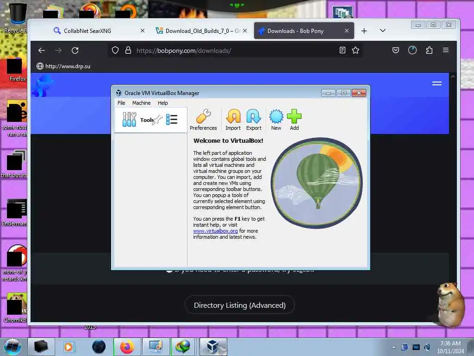The height and width of the screenshot is (356, 474).
Task: Open the Bob Pony site hamburger menu
Action: 437,83
